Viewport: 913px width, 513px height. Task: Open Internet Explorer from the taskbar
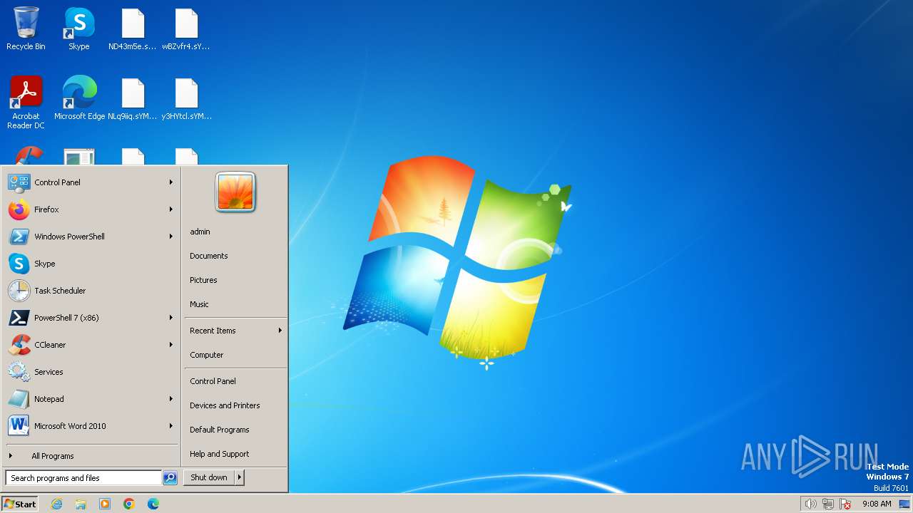[56, 504]
